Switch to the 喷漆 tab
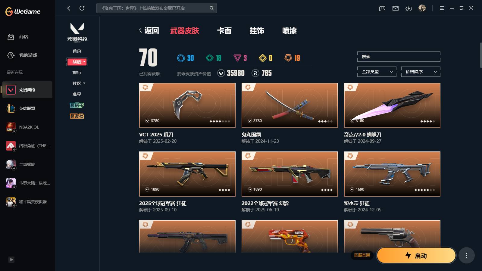 [x=290, y=31]
